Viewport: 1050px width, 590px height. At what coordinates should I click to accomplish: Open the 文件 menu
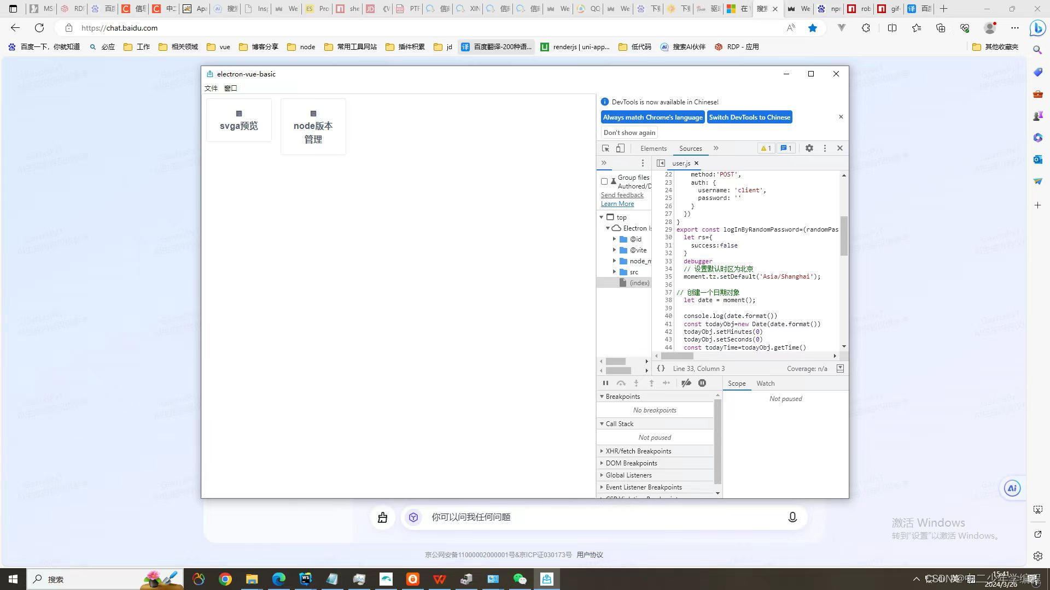coord(211,88)
